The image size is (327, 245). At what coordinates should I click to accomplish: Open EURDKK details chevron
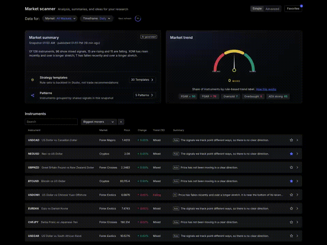(x=297, y=209)
